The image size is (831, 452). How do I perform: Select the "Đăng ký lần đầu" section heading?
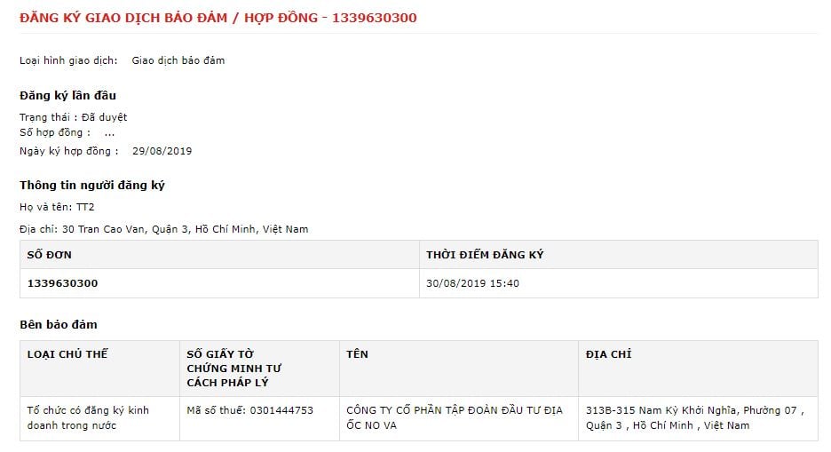(67, 95)
